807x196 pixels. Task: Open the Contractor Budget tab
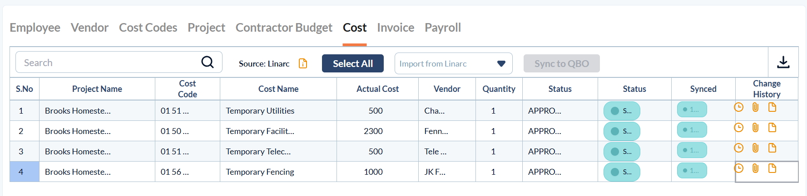pos(284,28)
